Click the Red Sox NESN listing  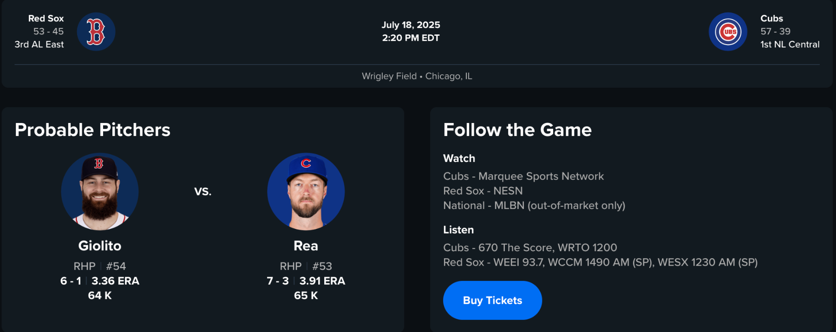[x=483, y=191]
